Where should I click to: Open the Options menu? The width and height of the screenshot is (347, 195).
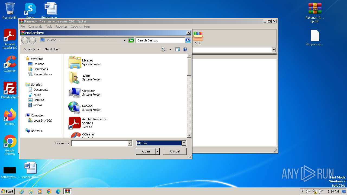click(76, 27)
